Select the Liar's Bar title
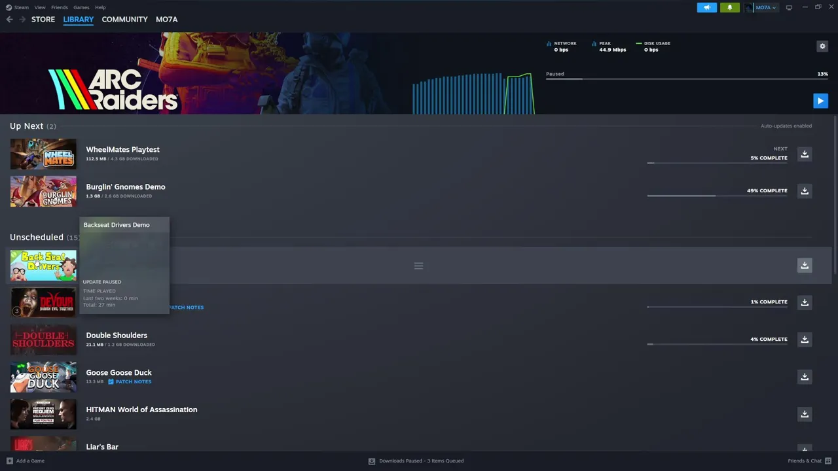Viewport: 838px width, 471px height. pos(102,447)
